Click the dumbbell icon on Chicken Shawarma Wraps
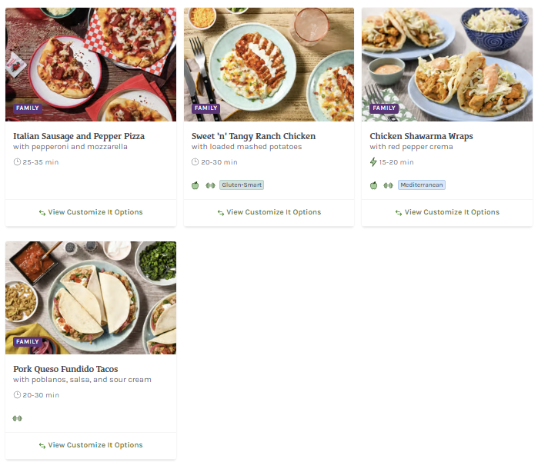The width and height of the screenshot is (538, 462). tap(388, 185)
